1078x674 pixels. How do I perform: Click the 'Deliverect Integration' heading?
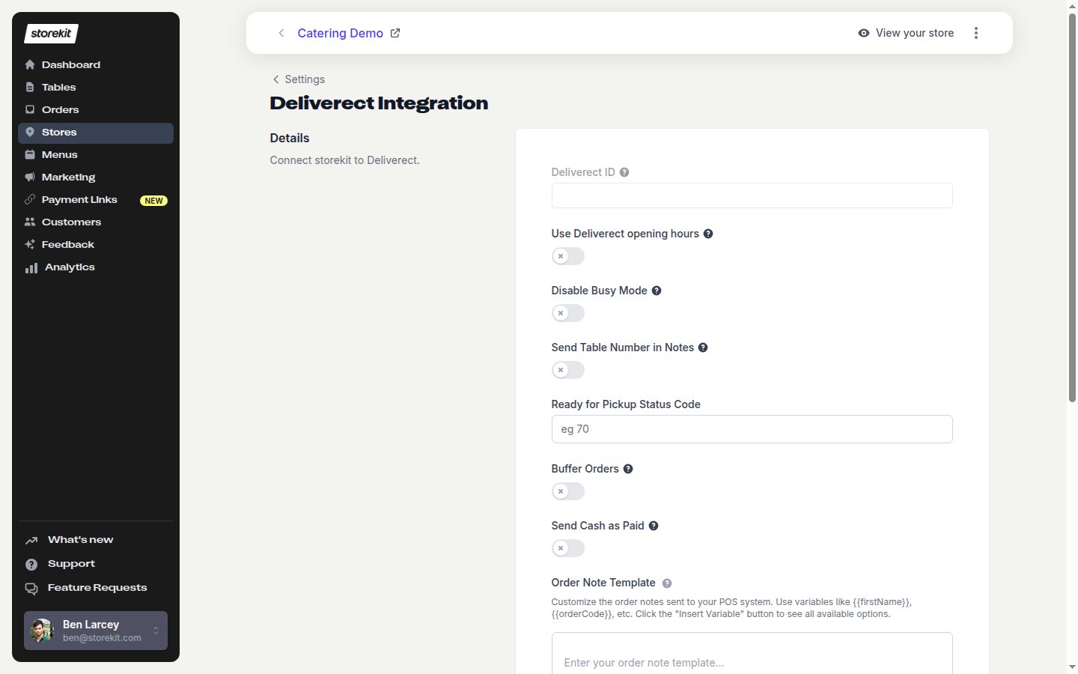379,103
